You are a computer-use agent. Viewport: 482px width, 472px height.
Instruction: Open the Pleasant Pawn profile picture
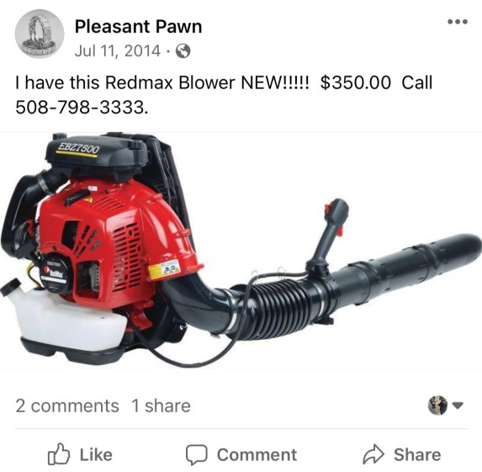[x=40, y=34]
